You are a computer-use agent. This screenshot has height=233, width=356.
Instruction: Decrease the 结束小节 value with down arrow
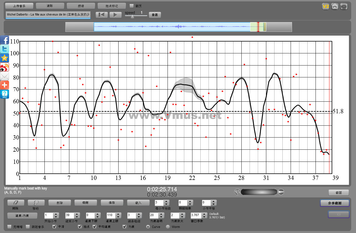[x=77, y=217]
